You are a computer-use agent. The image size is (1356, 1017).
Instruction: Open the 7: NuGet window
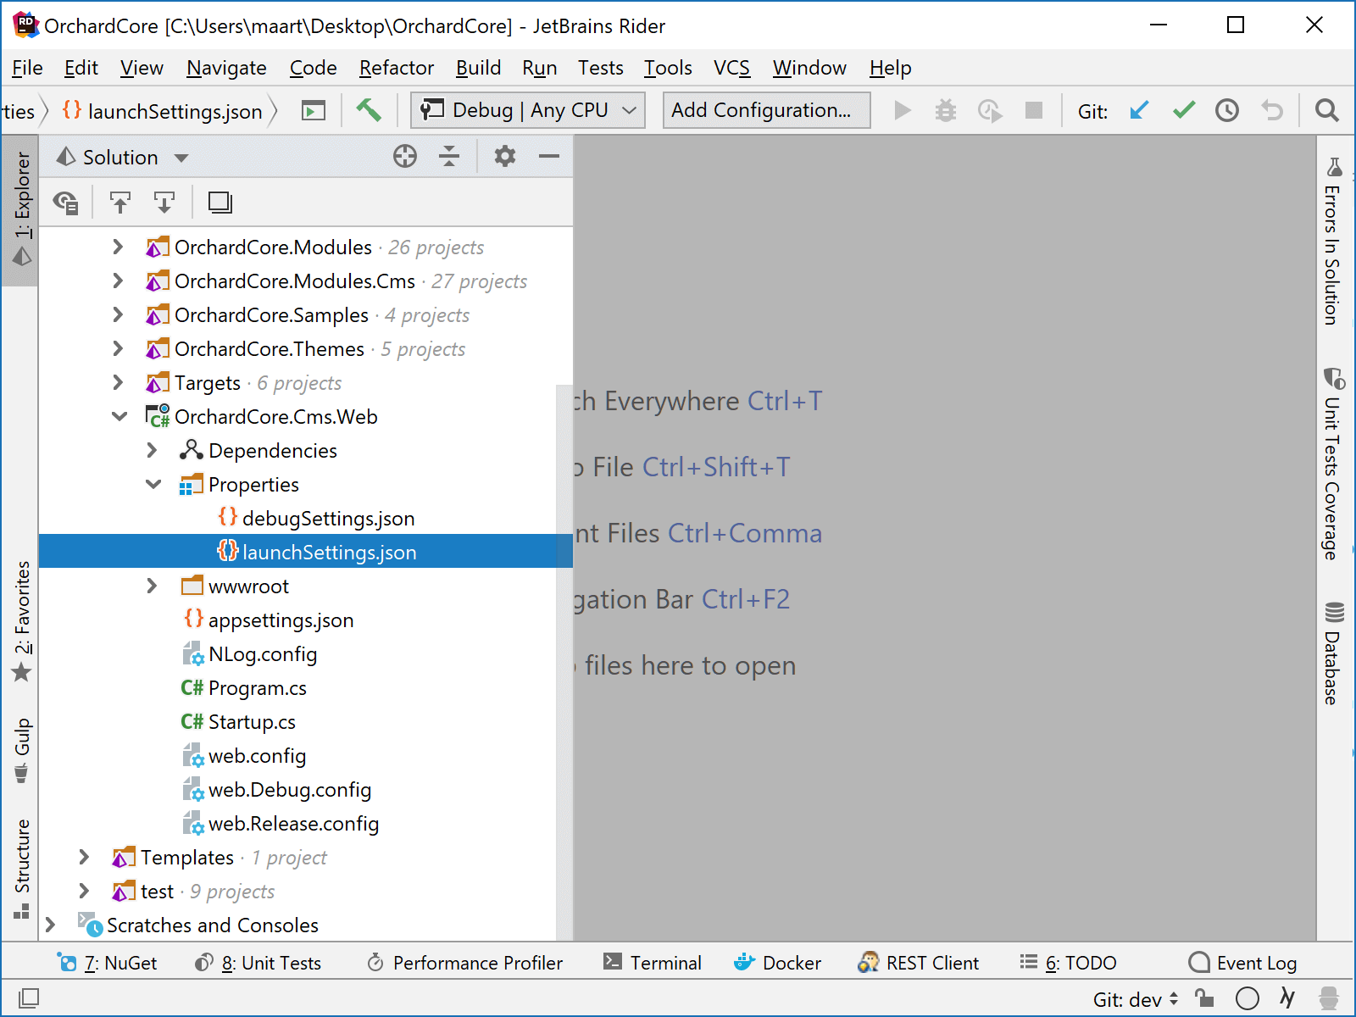[x=108, y=963]
